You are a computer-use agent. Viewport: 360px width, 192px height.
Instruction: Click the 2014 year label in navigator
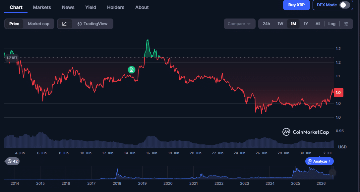(x=15, y=183)
